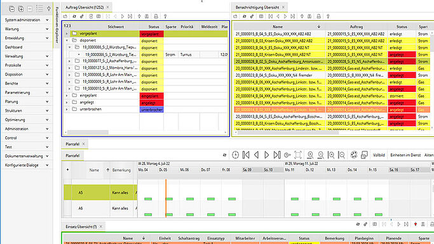Screen dimensions: 434x244
Task: Click the red pin icon in the Einsatz Übersicht toolbar
Action: [416, 224]
